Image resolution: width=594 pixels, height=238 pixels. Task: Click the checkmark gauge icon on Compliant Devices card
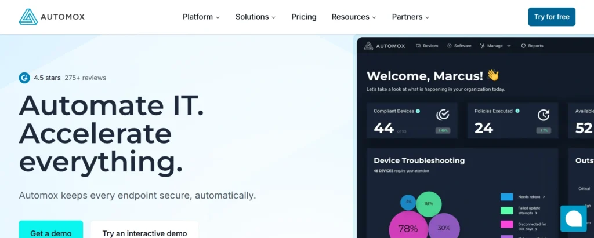click(443, 115)
